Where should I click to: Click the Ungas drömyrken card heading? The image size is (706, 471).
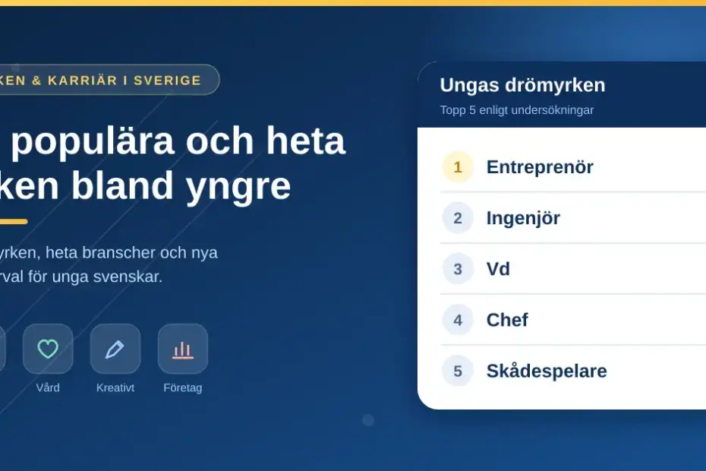tap(522, 86)
